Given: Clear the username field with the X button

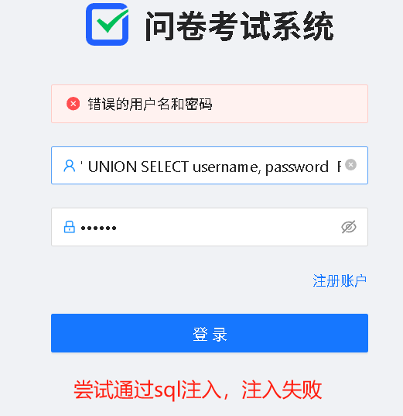Looking at the screenshot, I should pyautogui.click(x=351, y=165).
